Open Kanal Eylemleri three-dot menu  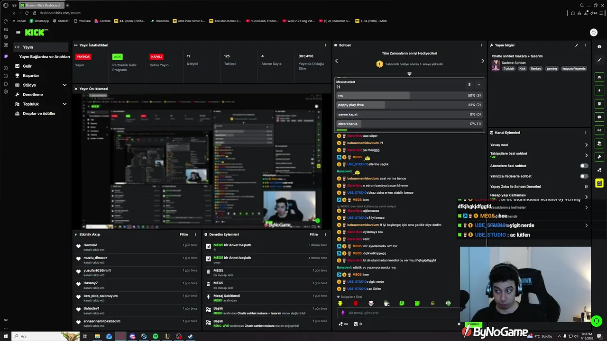pos(585,133)
